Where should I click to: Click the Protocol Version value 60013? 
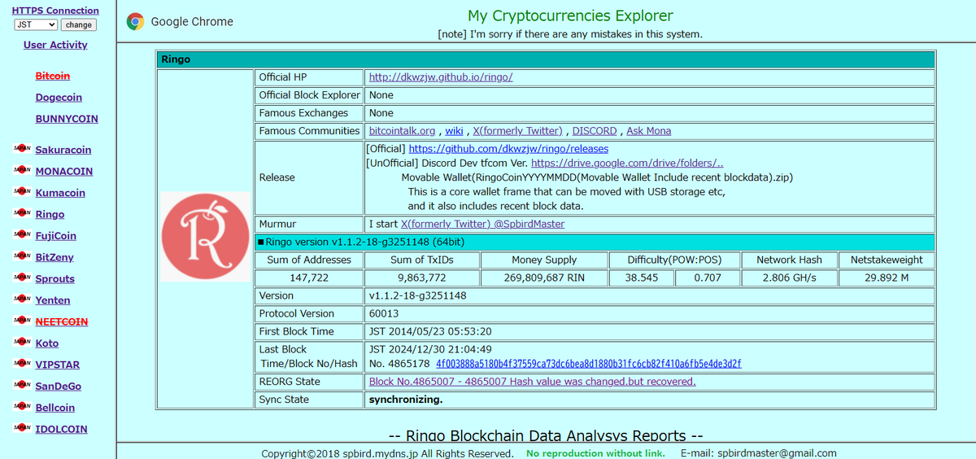[x=384, y=313]
